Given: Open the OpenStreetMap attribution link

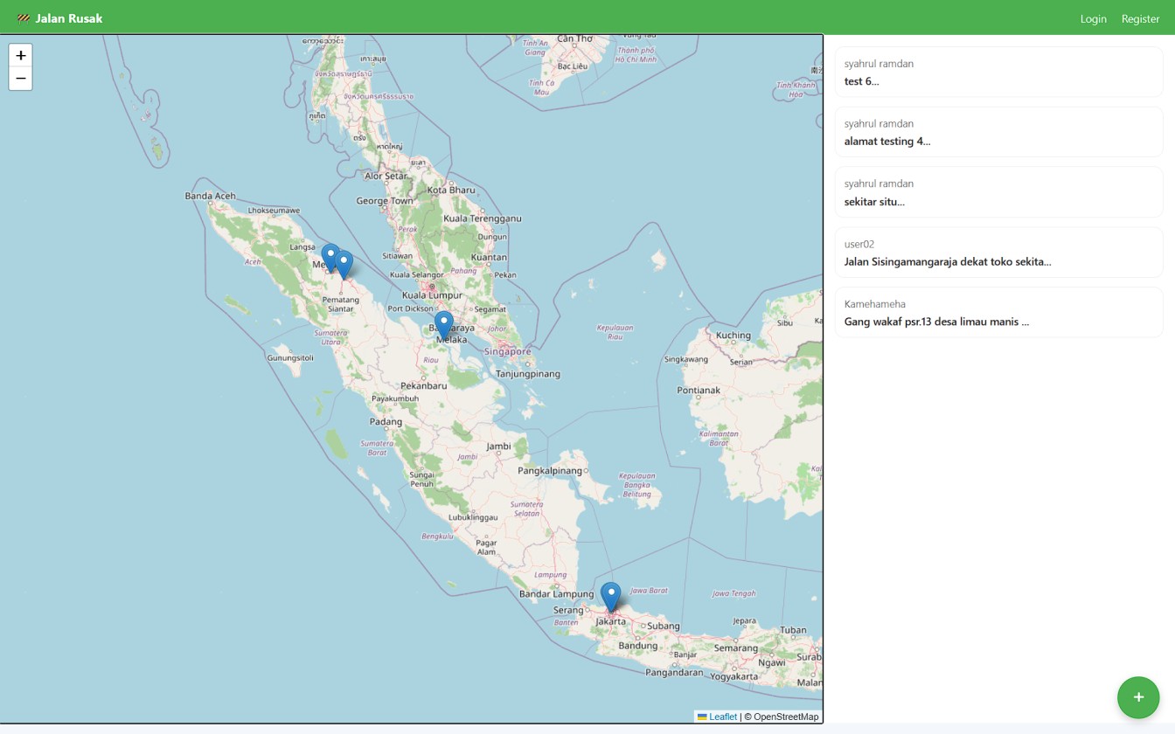Looking at the screenshot, I should point(786,717).
